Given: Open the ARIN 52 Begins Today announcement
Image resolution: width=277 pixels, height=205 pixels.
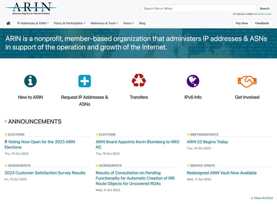Looking at the screenshot, I should pyautogui.click(x=207, y=142).
